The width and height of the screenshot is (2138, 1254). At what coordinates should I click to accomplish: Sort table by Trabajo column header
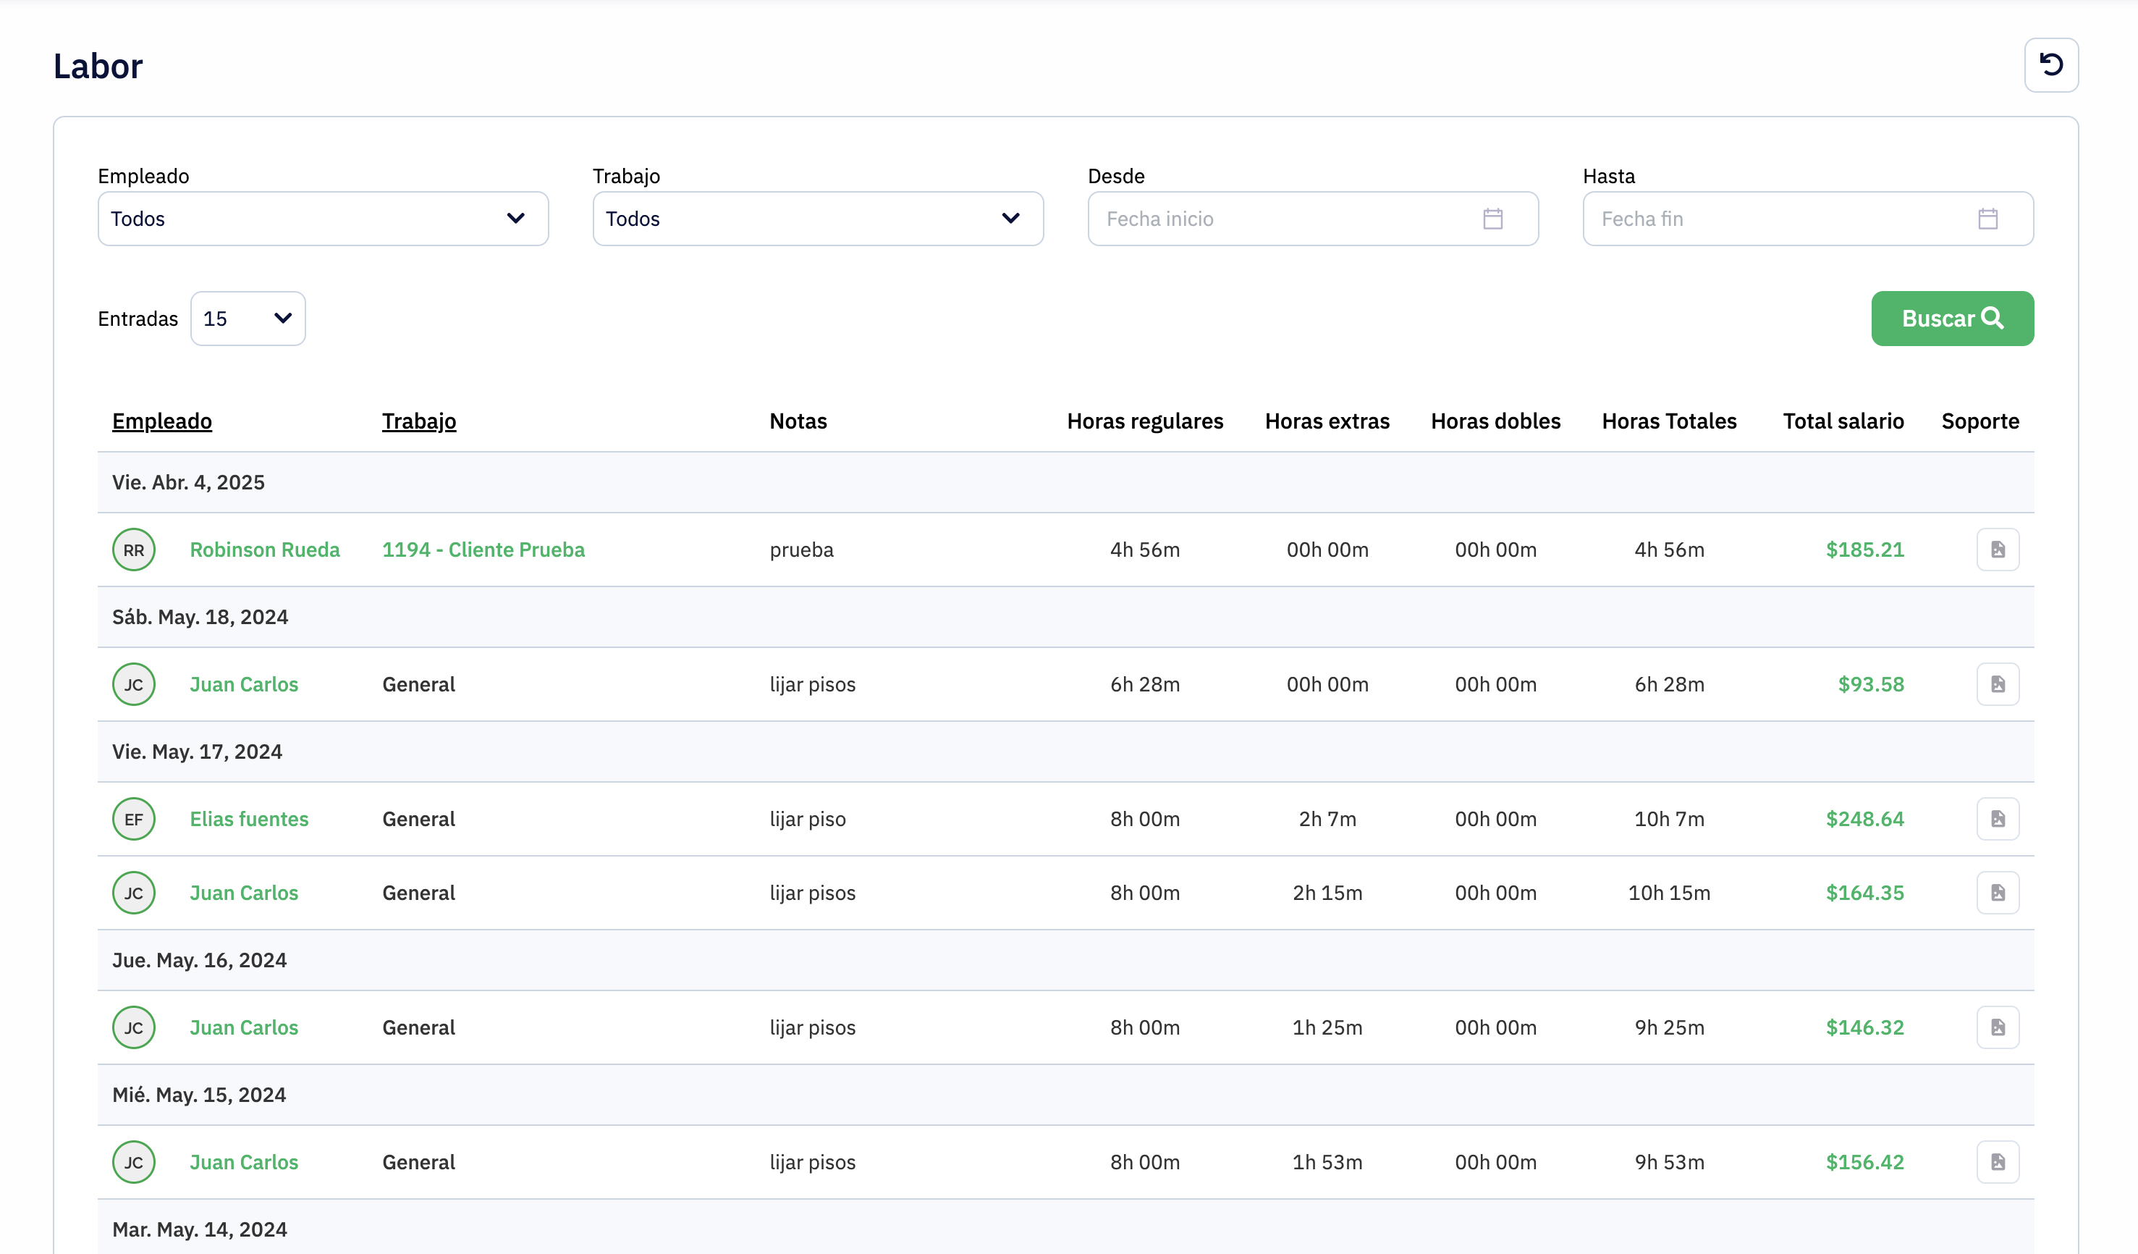[419, 421]
